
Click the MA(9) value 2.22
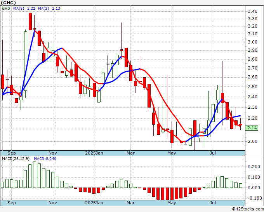(31, 9)
